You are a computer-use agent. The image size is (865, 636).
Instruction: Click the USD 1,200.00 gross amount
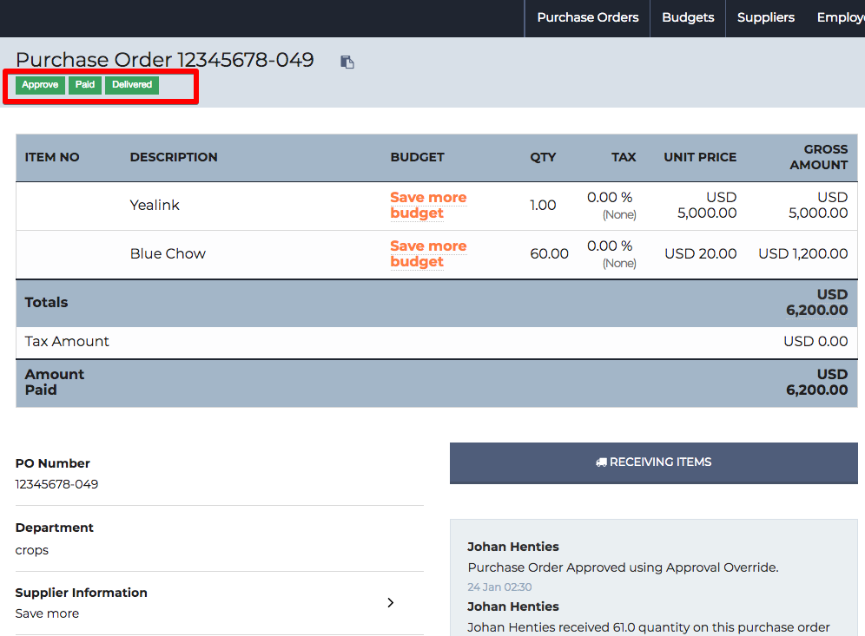(x=803, y=253)
